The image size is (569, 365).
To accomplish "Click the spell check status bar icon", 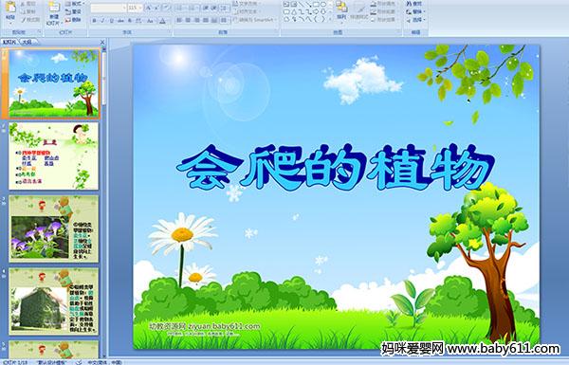I will click(x=79, y=362).
